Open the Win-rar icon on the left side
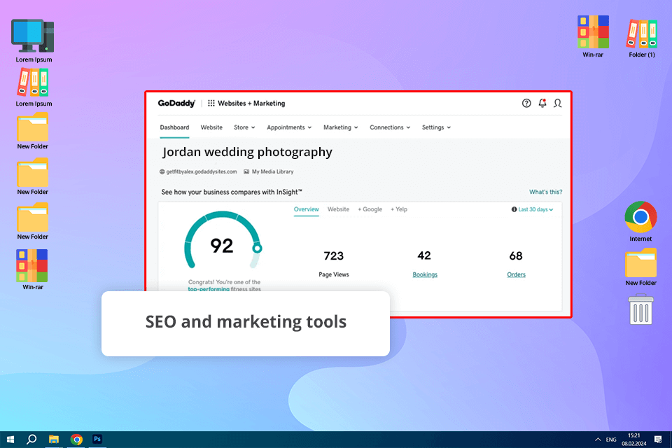672x448 pixels. coord(32,265)
